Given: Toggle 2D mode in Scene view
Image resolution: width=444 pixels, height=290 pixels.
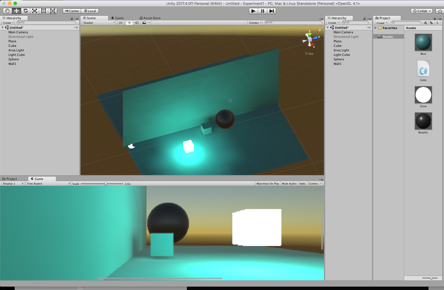Looking at the screenshot, I should tap(121, 23).
